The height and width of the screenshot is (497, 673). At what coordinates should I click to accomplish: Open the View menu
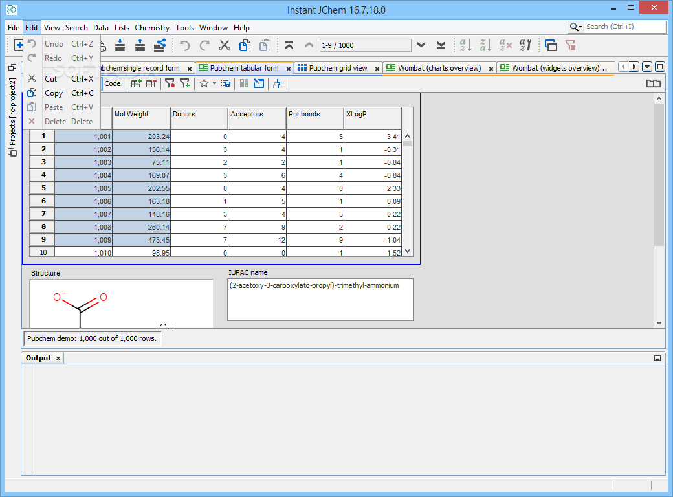click(x=52, y=27)
